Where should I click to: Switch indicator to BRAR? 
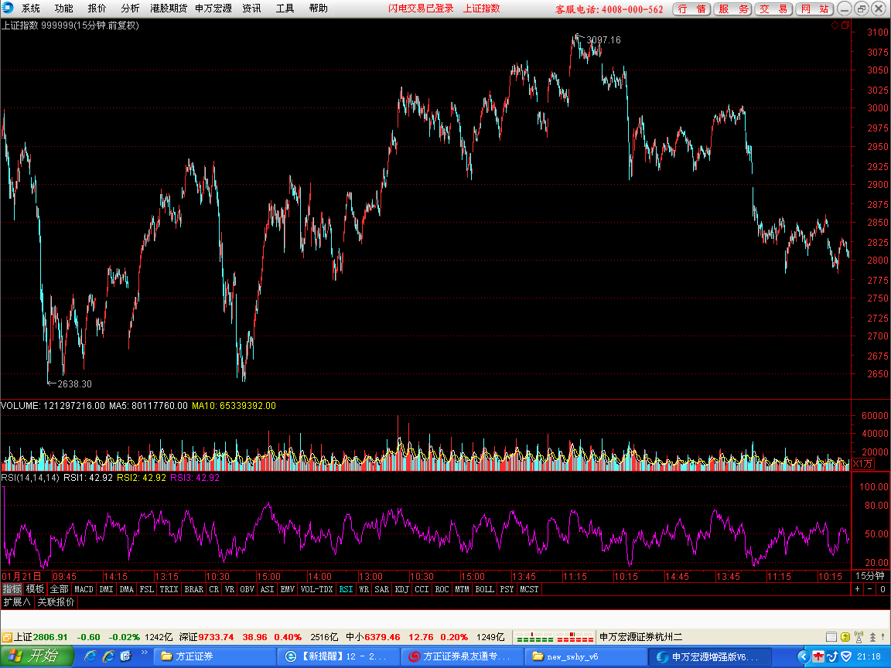click(x=194, y=589)
